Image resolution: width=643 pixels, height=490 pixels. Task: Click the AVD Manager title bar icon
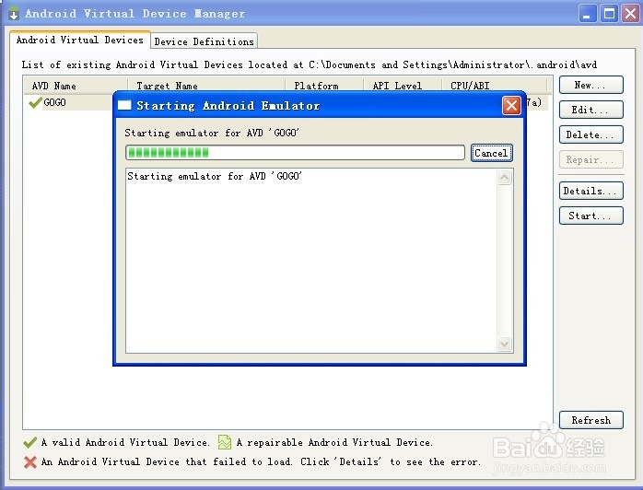14,13
